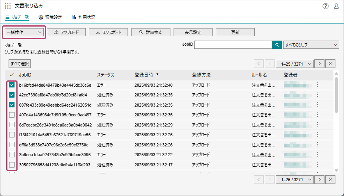344x196 pixels.
Task: Click the アップロード button
Action: point(66,32)
